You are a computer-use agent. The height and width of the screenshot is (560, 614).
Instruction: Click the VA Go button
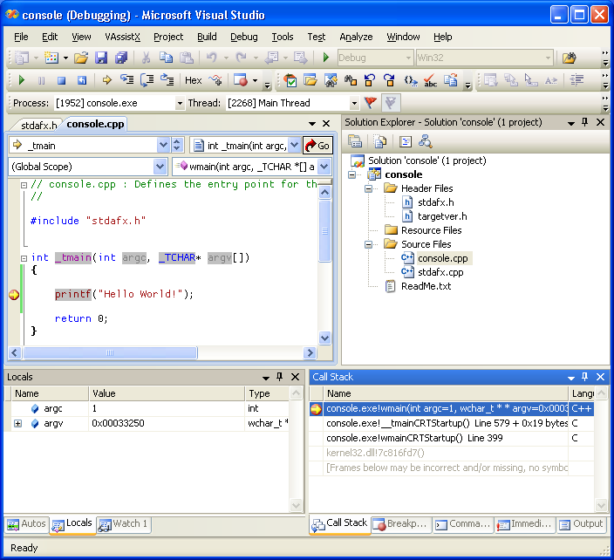coord(317,146)
